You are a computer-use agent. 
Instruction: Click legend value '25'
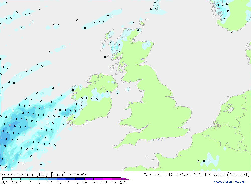(x=77, y=182)
